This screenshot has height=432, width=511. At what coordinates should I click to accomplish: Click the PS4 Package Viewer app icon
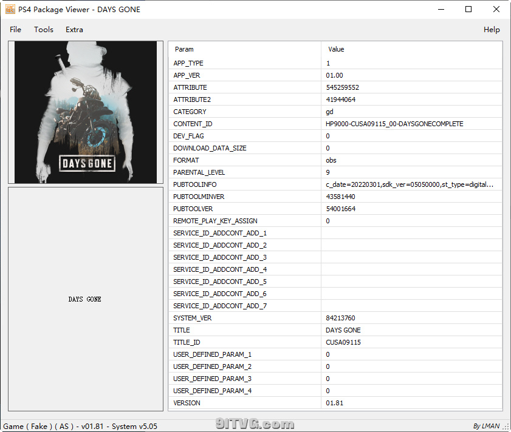tap(10, 9)
